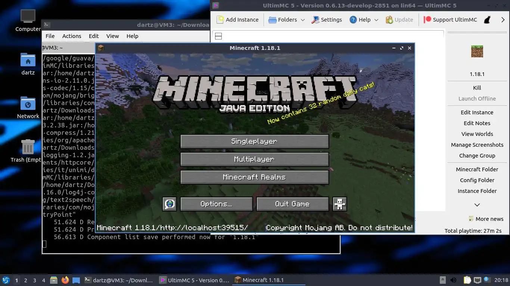
Task: Click the removable media tray icon
Action: coord(443,280)
